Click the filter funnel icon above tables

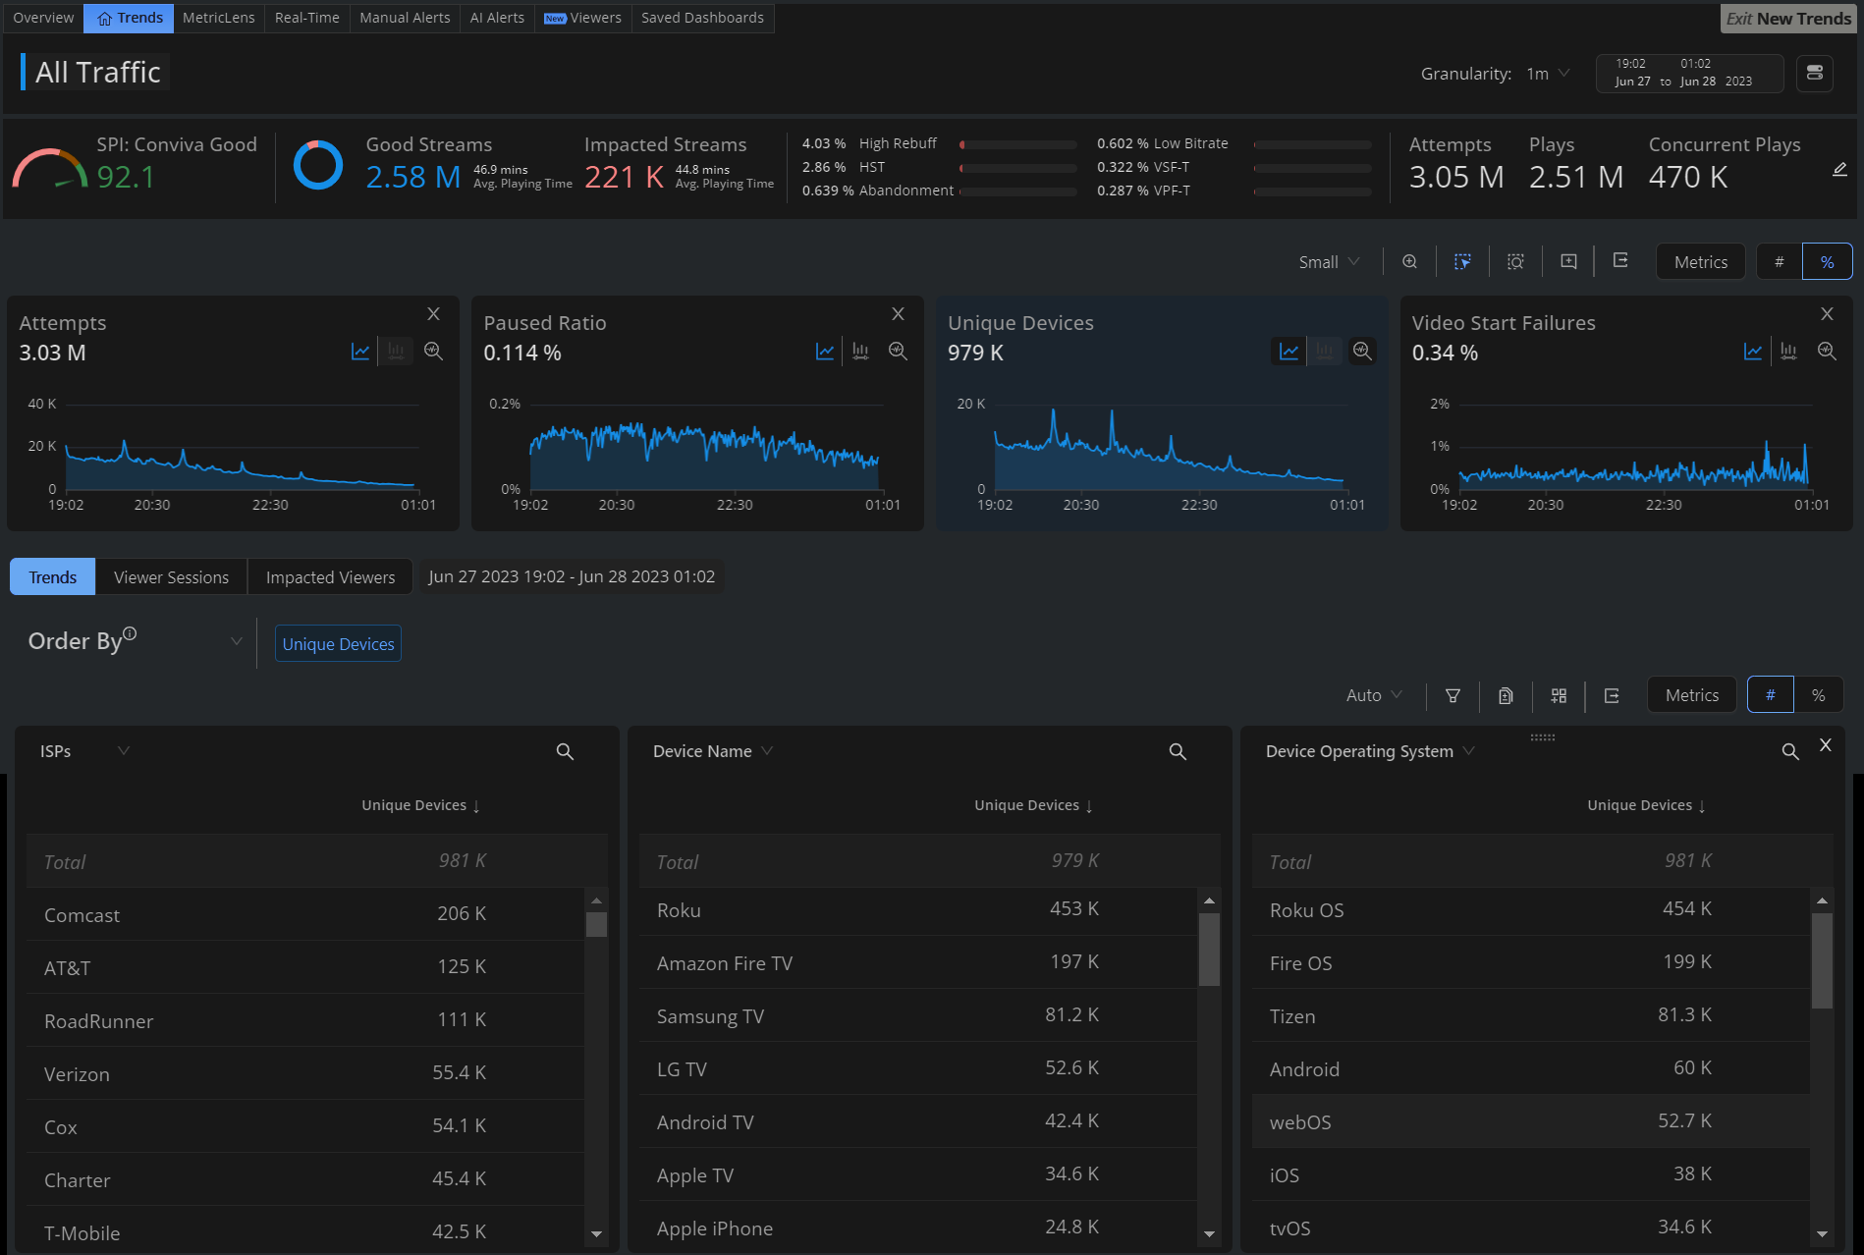(1453, 695)
